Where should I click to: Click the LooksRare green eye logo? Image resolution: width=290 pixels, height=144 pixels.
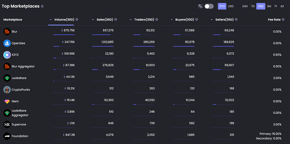click(x=7, y=78)
